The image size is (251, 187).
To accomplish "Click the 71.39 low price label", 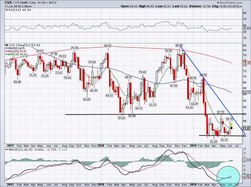I will coord(45,76).
